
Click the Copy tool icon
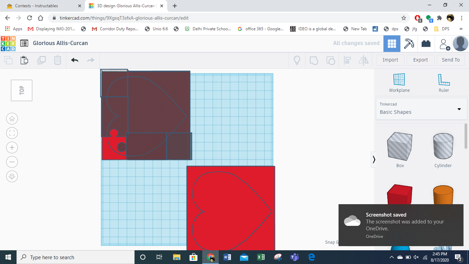tap(8, 60)
